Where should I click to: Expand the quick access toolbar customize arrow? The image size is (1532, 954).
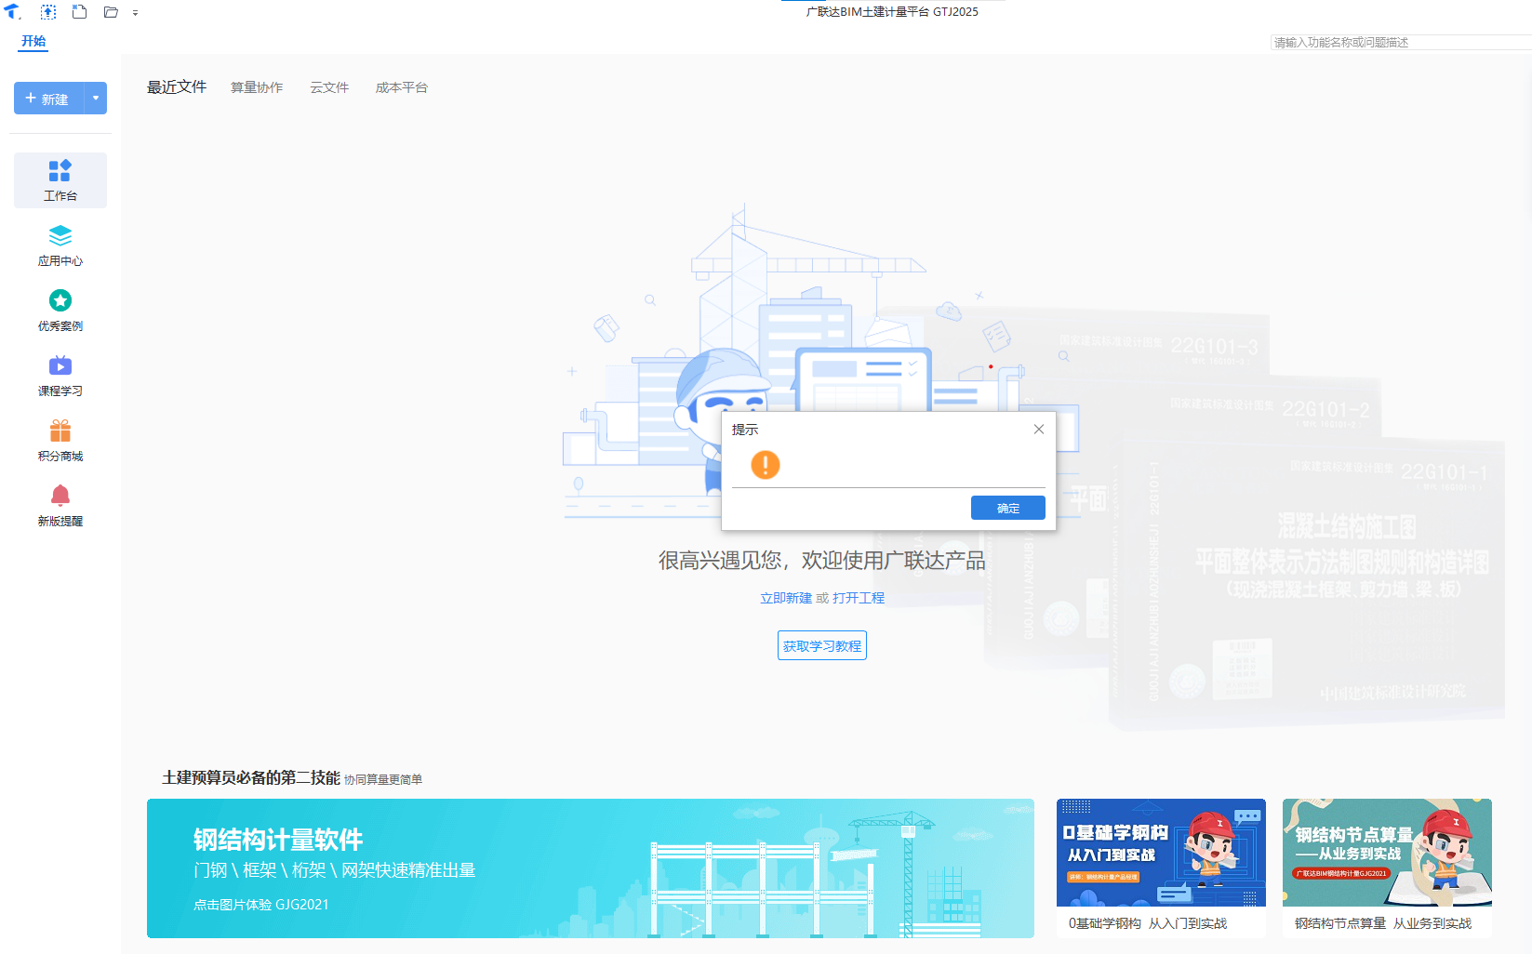pyautogui.click(x=136, y=13)
